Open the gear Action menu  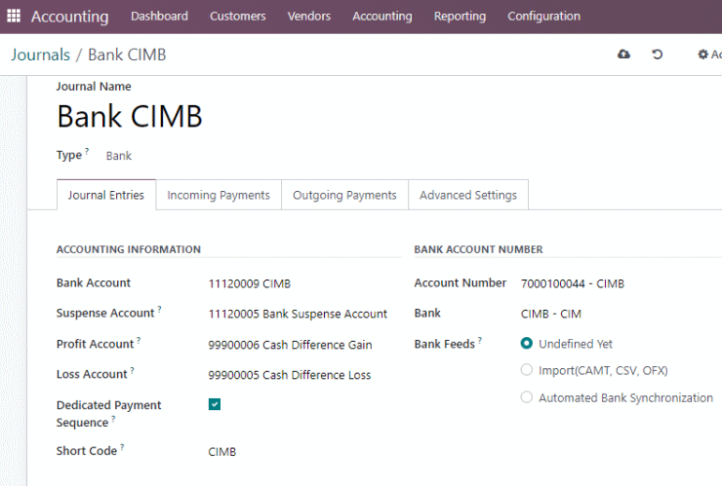[709, 55]
